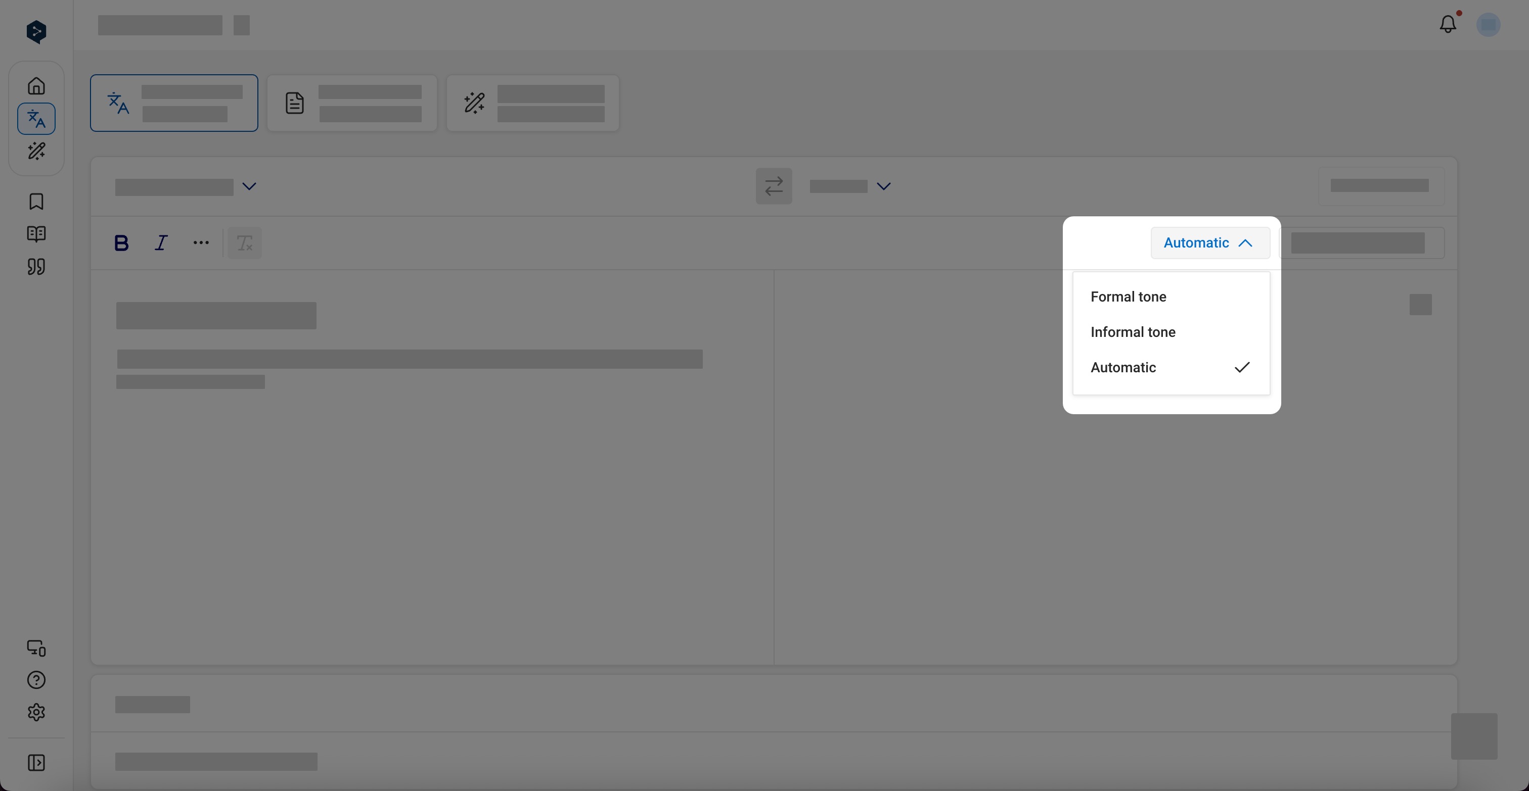Select Informal tone from the menu
1529x791 pixels.
pos(1132,331)
